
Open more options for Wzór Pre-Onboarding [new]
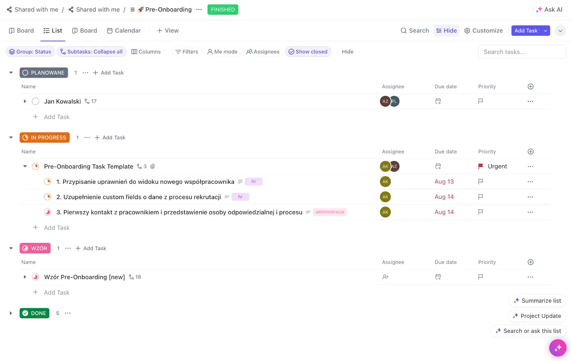click(x=530, y=277)
